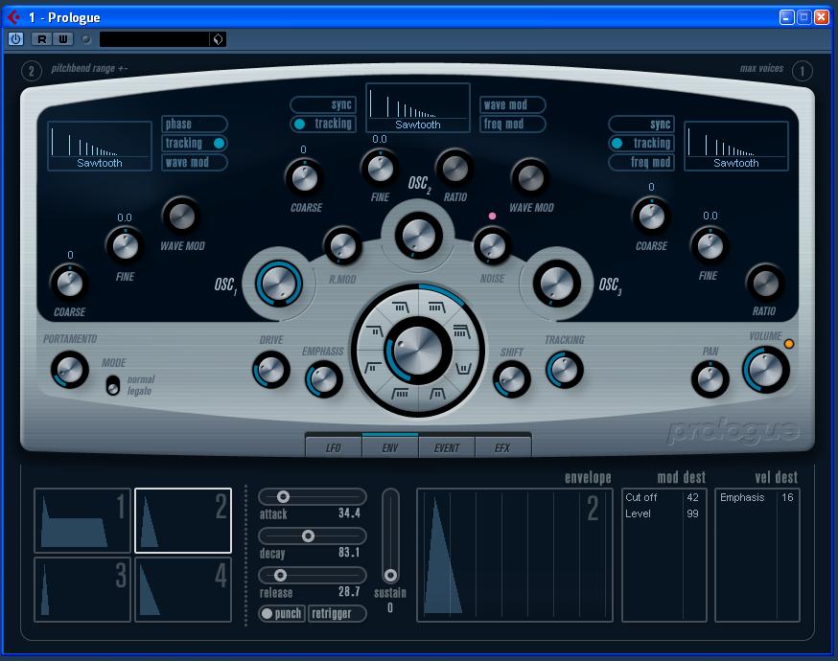838x661 pixels.
Task: Change the max voices value
Action: tap(802, 71)
